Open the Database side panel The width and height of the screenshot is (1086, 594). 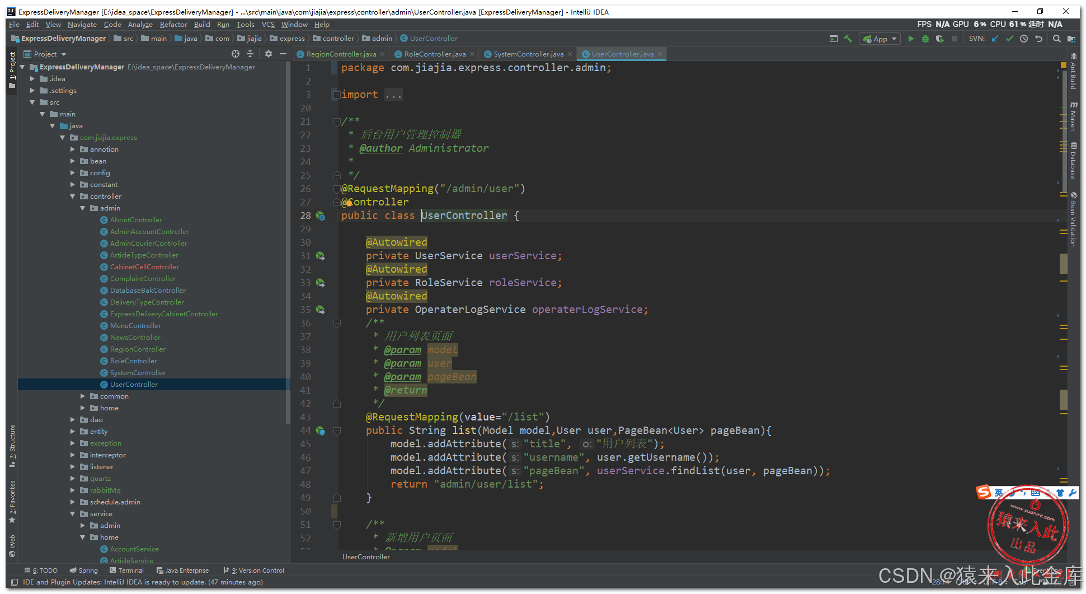tap(1073, 161)
